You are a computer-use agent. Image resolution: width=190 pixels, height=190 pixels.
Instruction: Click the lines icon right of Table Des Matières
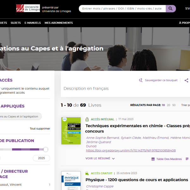187,159
